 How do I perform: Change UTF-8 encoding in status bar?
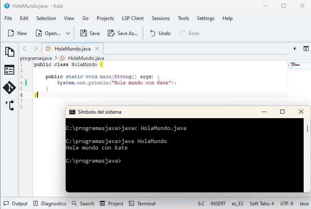click(287, 203)
